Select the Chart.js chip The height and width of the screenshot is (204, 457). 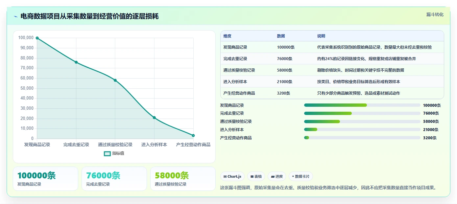(x=232, y=176)
